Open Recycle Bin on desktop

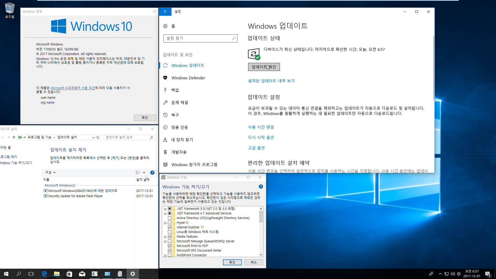(10, 11)
